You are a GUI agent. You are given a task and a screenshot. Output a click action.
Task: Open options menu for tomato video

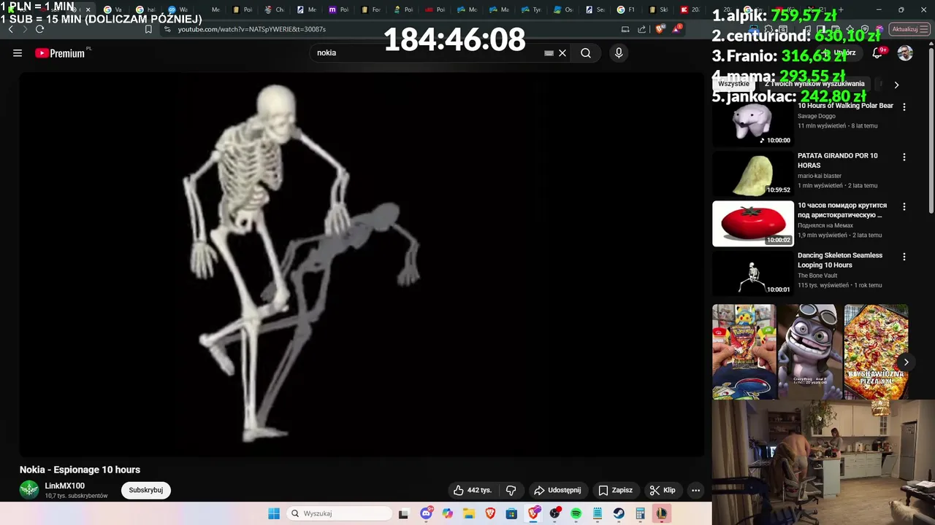(904, 206)
